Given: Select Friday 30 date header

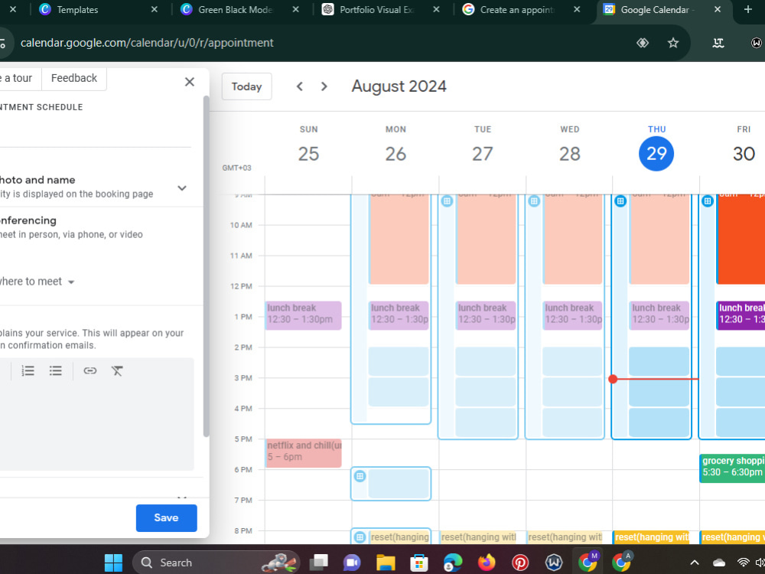Looking at the screenshot, I should [x=744, y=154].
